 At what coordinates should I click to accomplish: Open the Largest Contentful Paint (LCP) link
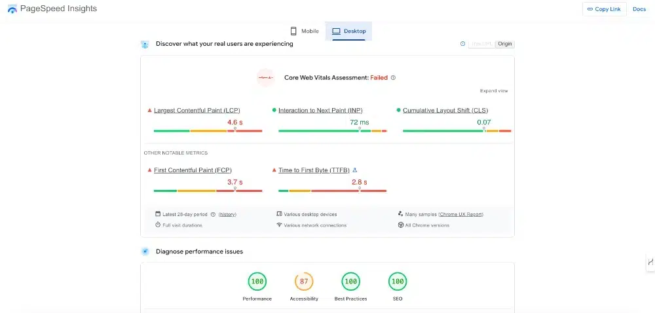pyautogui.click(x=196, y=111)
